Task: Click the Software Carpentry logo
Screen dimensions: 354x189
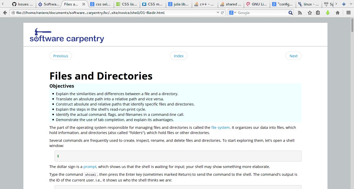Action: [67, 35]
